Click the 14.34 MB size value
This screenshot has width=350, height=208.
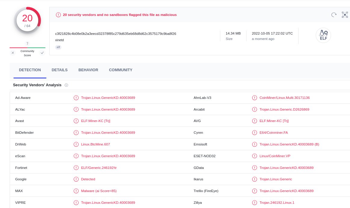click(233, 33)
